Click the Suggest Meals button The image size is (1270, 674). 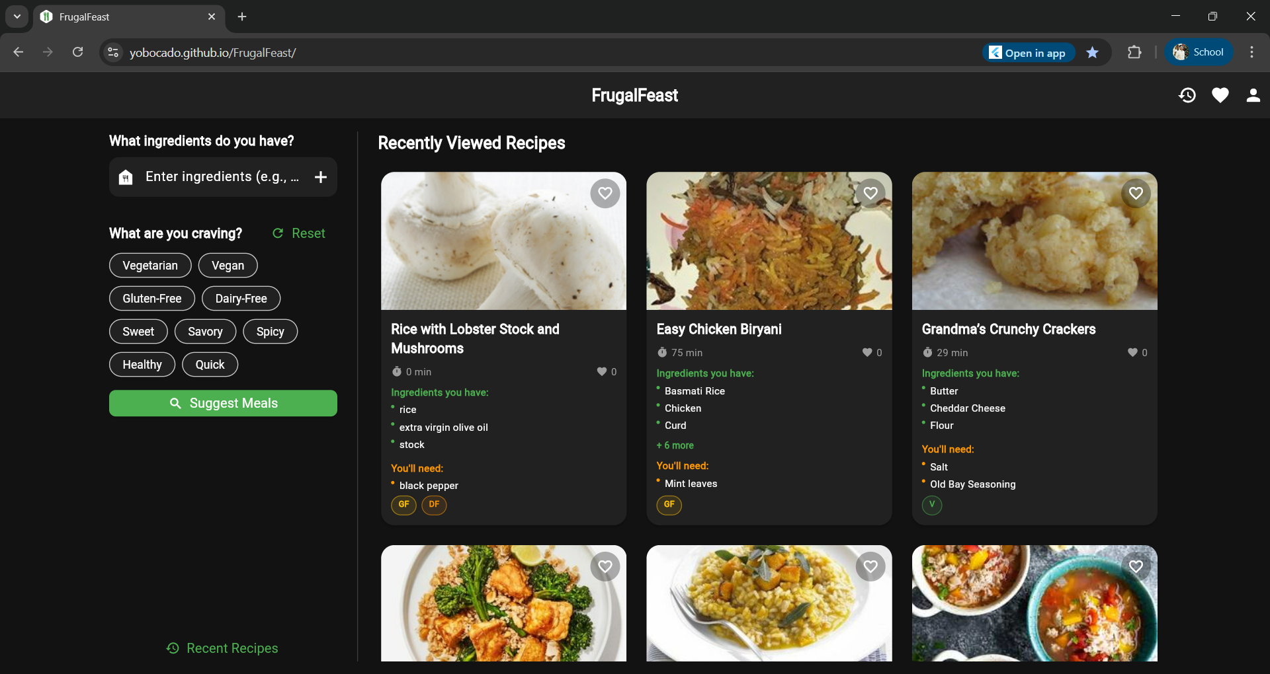[223, 403]
